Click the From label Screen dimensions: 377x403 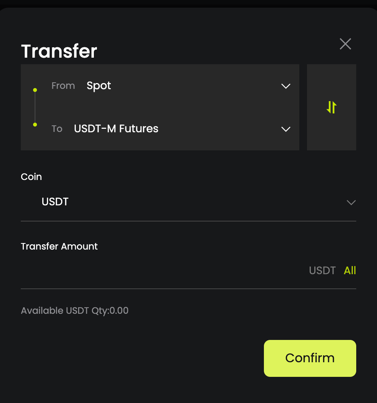(x=63, y=86)
